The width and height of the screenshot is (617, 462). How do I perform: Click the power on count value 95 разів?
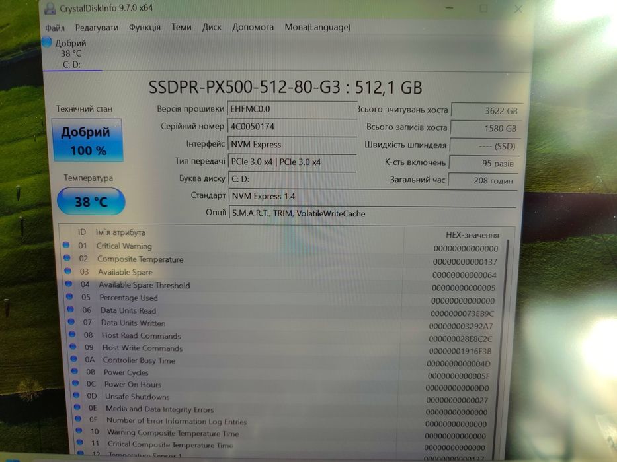click(484, 163)
